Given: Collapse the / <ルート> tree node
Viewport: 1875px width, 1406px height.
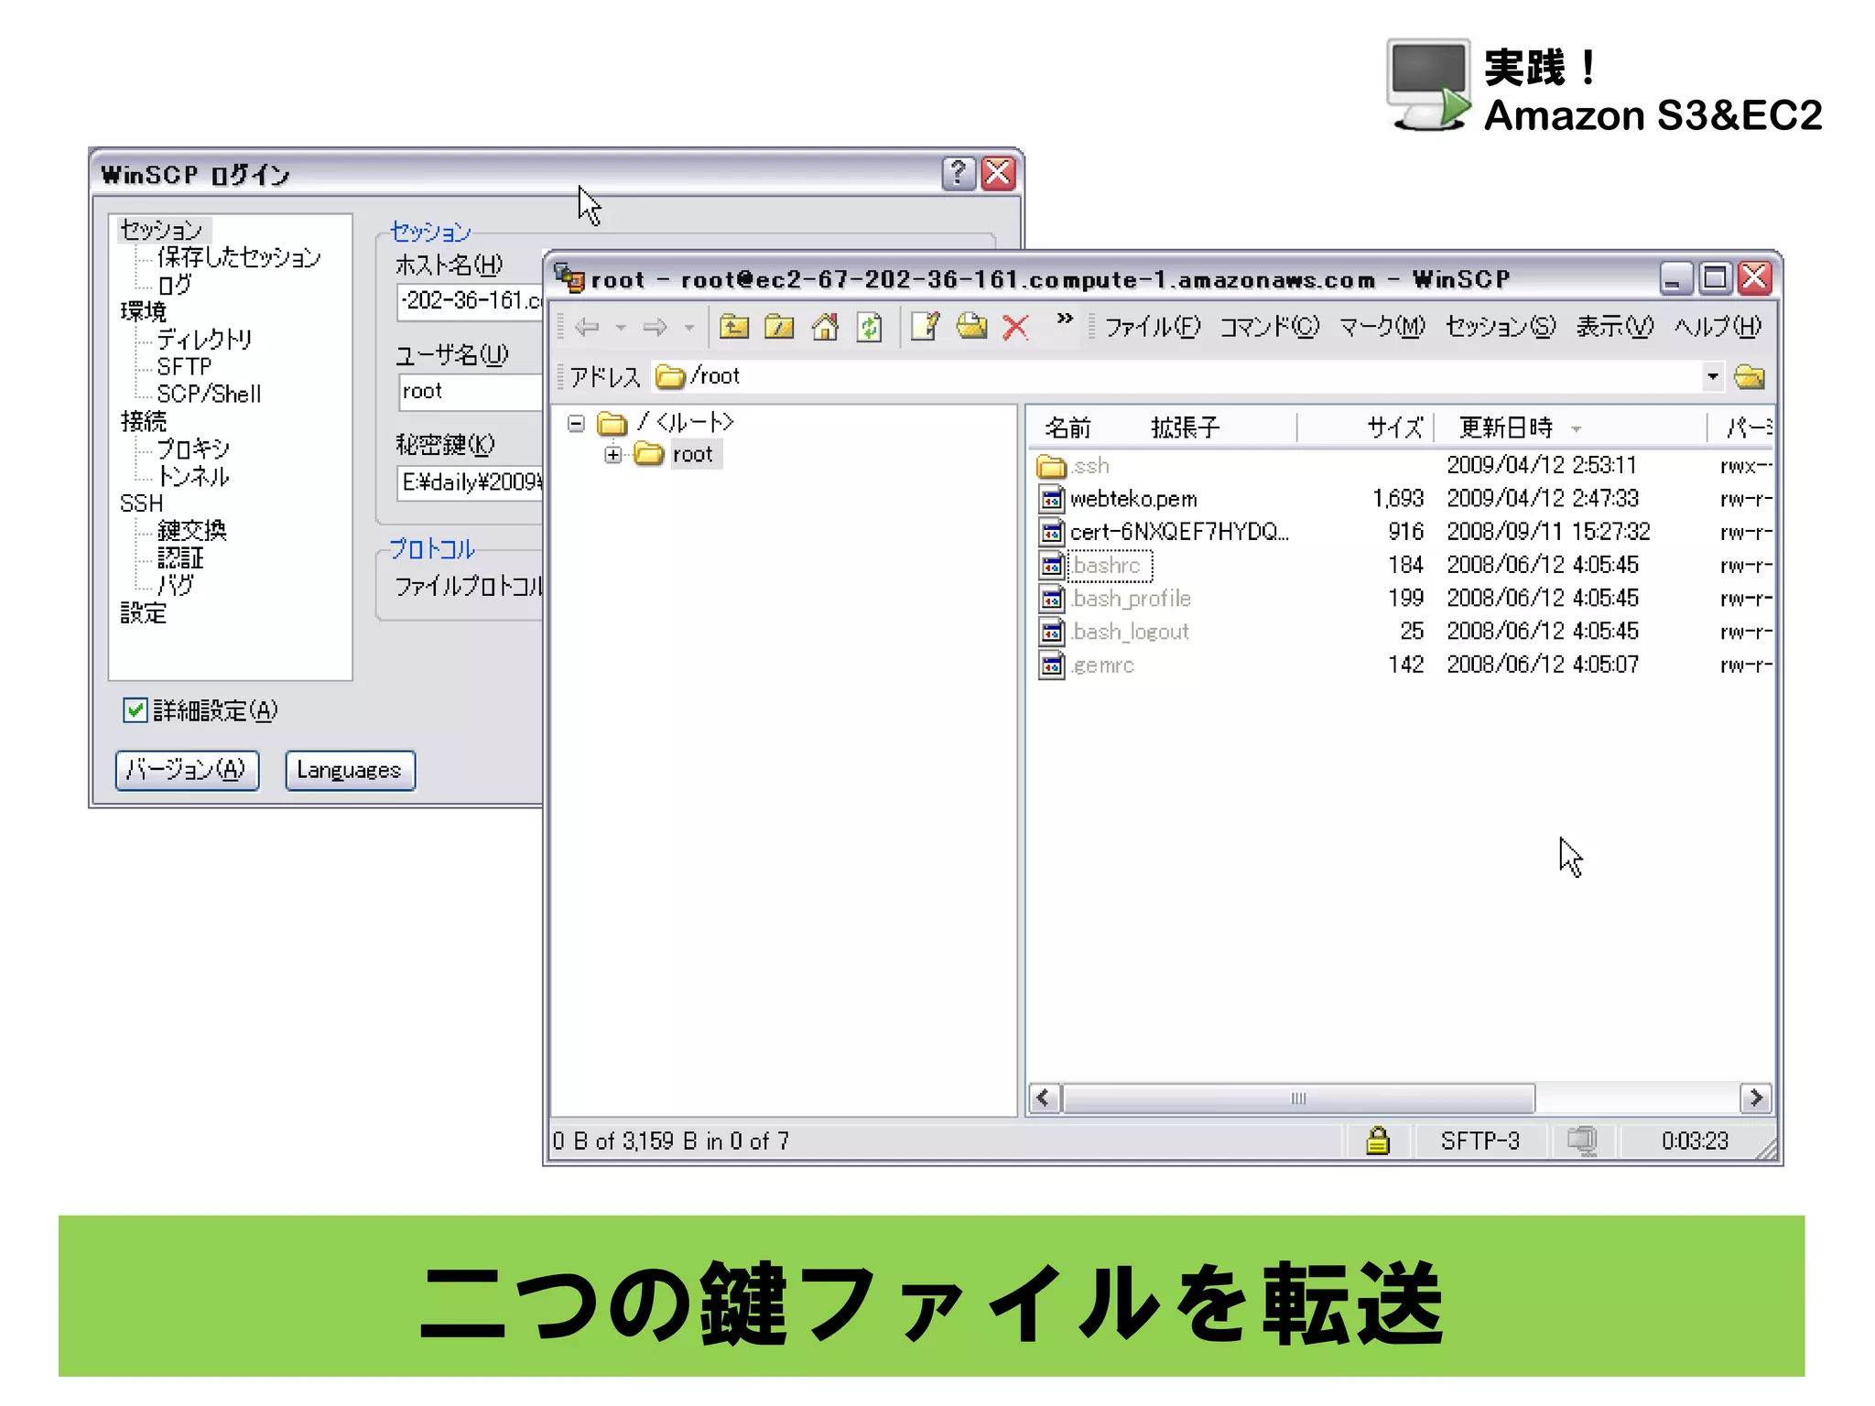Looking at the screenshot, I should click(x=576, y=423).
